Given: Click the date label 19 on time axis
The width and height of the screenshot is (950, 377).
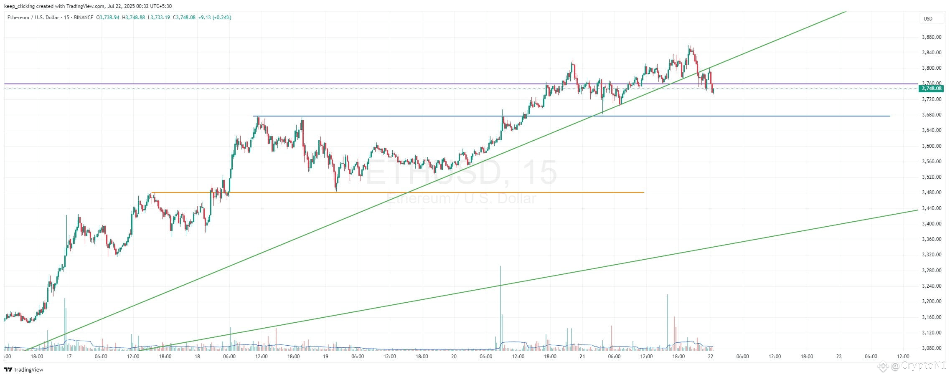Looking at the screenshot, I should pyautogui.click(x=325, y=357).
